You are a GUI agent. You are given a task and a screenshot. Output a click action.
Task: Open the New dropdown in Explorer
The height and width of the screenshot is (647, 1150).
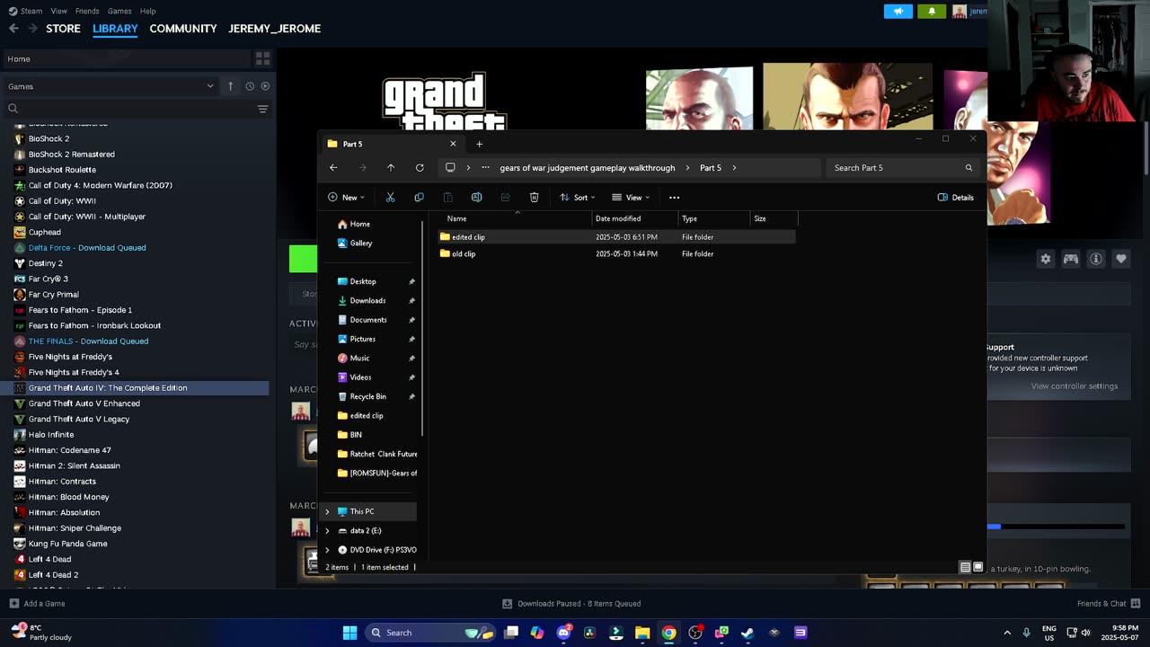pyautogui.click(x=346, y=198)
